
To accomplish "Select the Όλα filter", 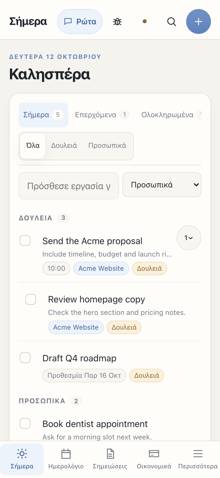I will (33, 146).
